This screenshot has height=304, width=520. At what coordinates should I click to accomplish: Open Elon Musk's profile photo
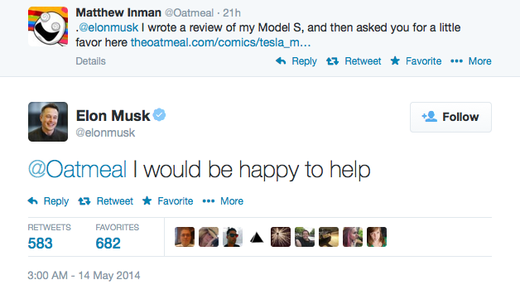(x=48, y=122)
